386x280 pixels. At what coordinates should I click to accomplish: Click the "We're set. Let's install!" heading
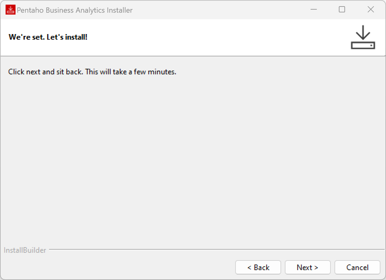[x=48, y=37]
